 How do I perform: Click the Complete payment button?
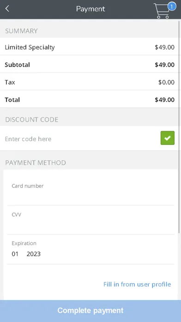coord(90,310)
